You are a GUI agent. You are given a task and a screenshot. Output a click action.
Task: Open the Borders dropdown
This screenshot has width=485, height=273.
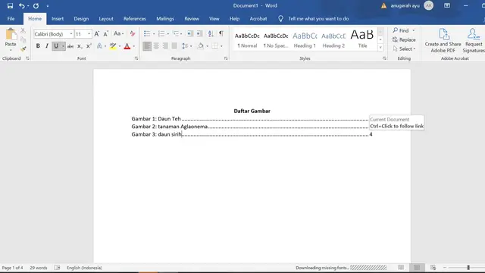pos(222,46)
